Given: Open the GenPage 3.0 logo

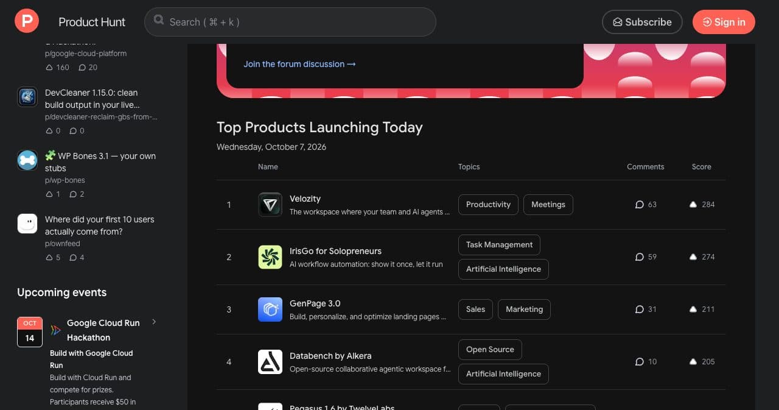Looking at the screenshot, I should click(x=270, y=309).
